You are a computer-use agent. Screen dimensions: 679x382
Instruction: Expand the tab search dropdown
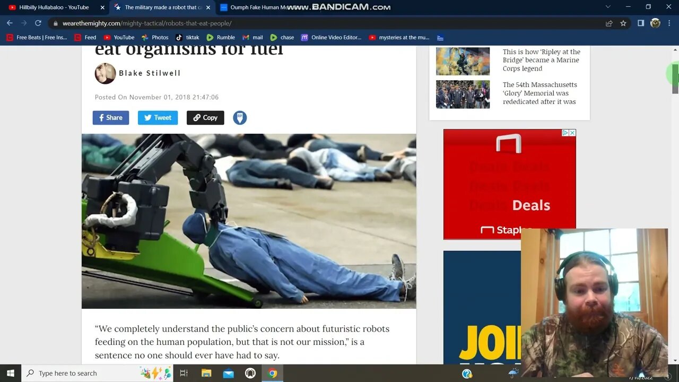[x=608, y=7]
